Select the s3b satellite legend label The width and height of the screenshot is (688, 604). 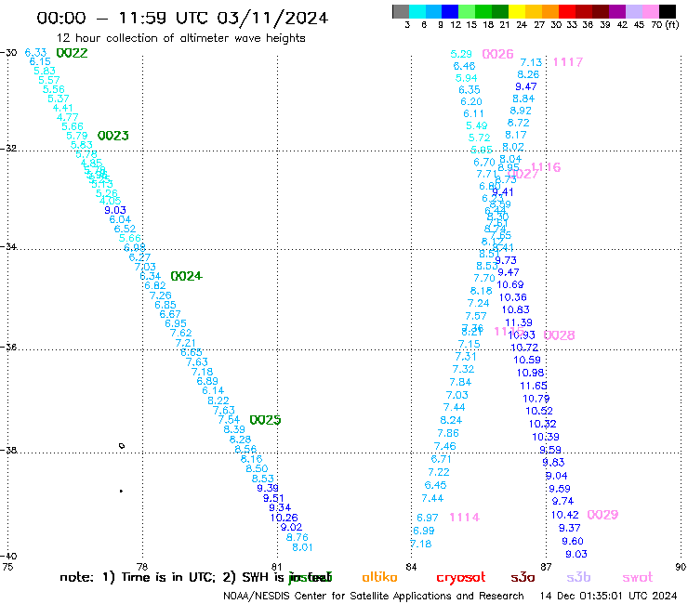(578, 577)
